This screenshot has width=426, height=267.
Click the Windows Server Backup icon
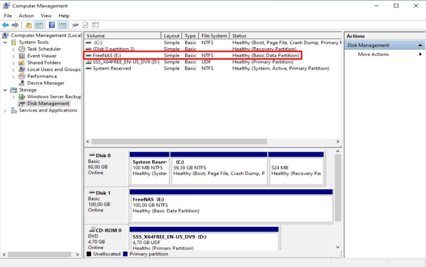22,96
